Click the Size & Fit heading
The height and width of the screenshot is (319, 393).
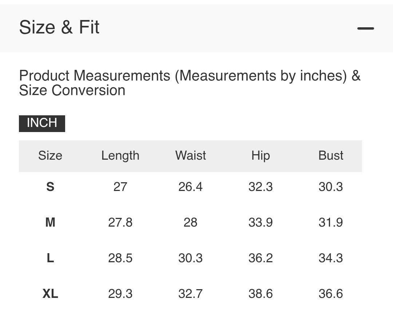[59, 28]
